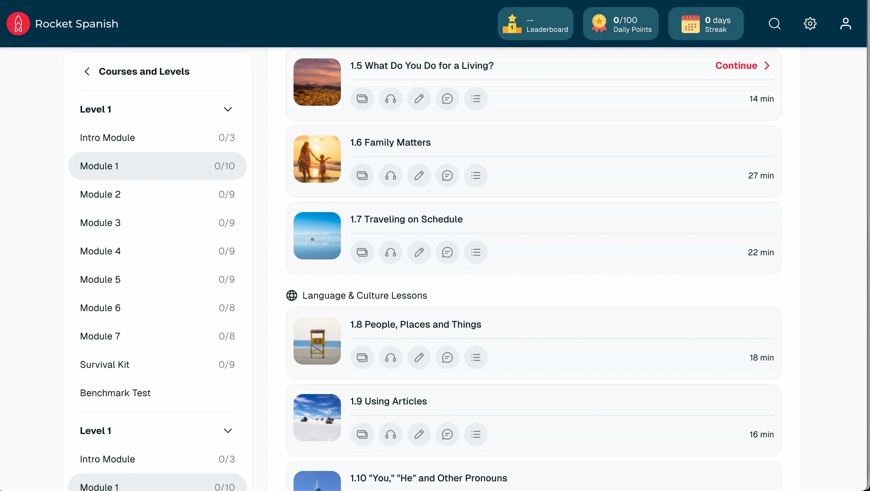Start conversation practice in lesson 1.9 Using Articles
This screenshot has height=491, width=870.
tap(447, 434)
